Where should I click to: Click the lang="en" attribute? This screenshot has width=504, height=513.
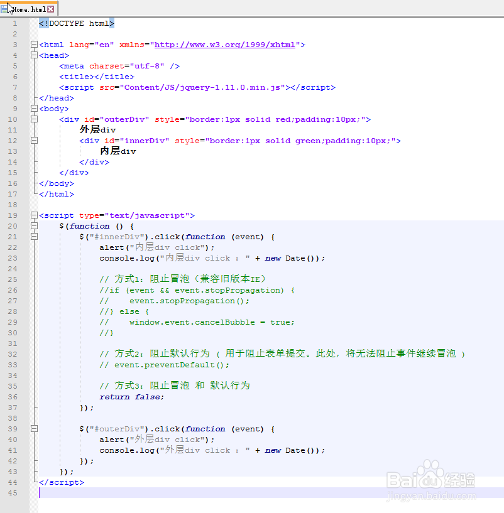[x=91, y=45]
